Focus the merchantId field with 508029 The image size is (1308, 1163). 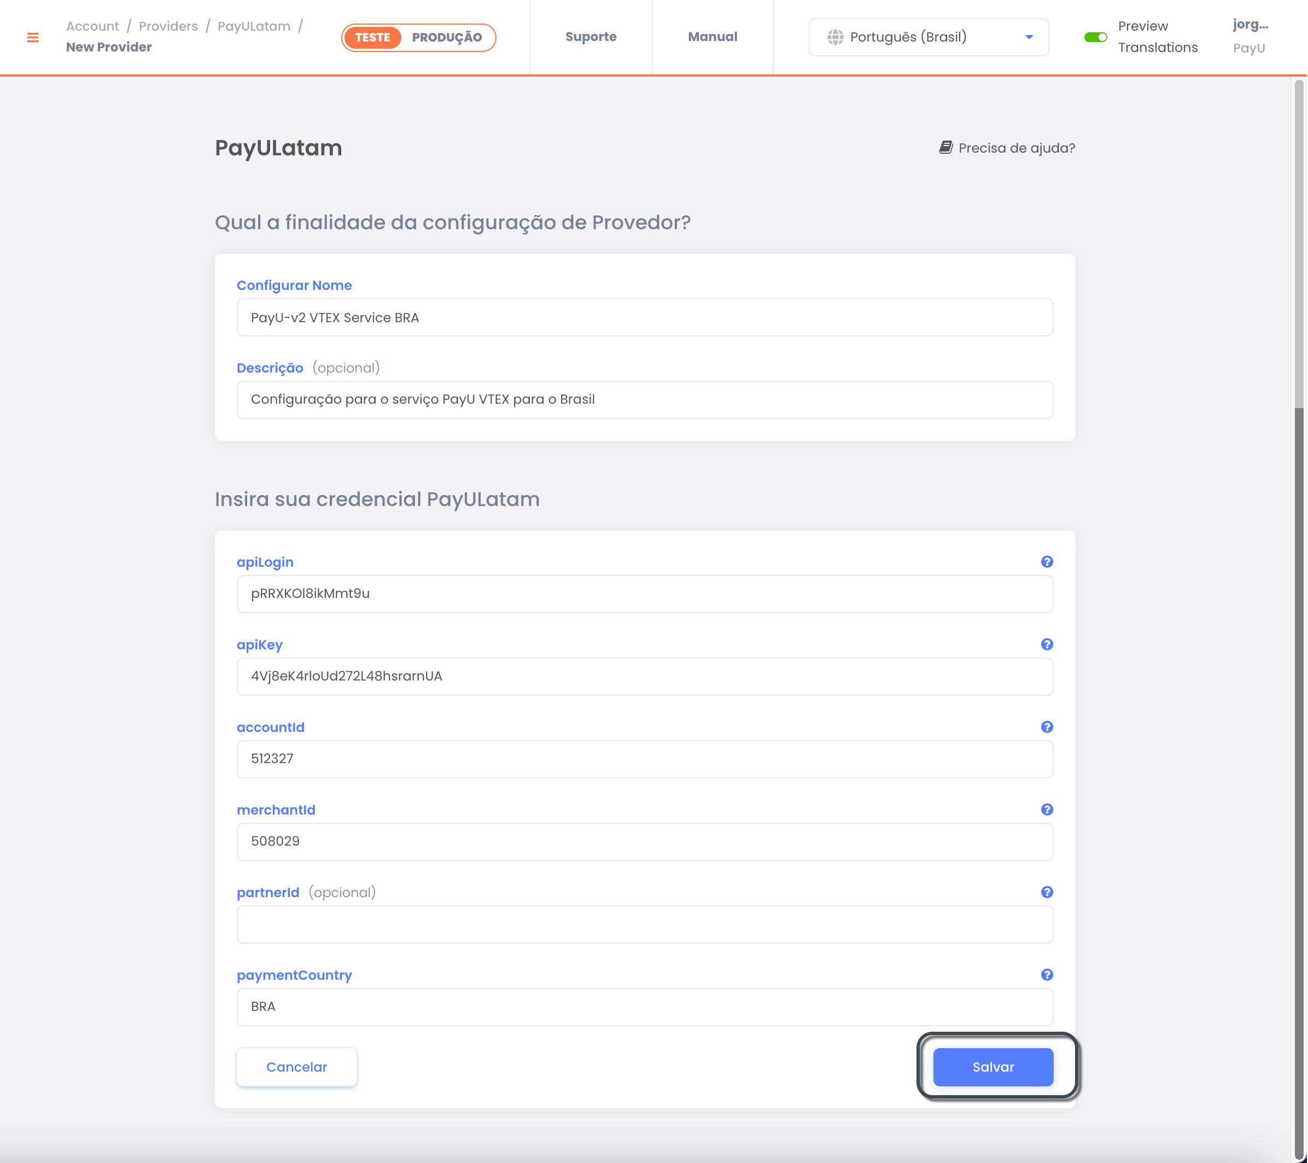coord(644,841)
